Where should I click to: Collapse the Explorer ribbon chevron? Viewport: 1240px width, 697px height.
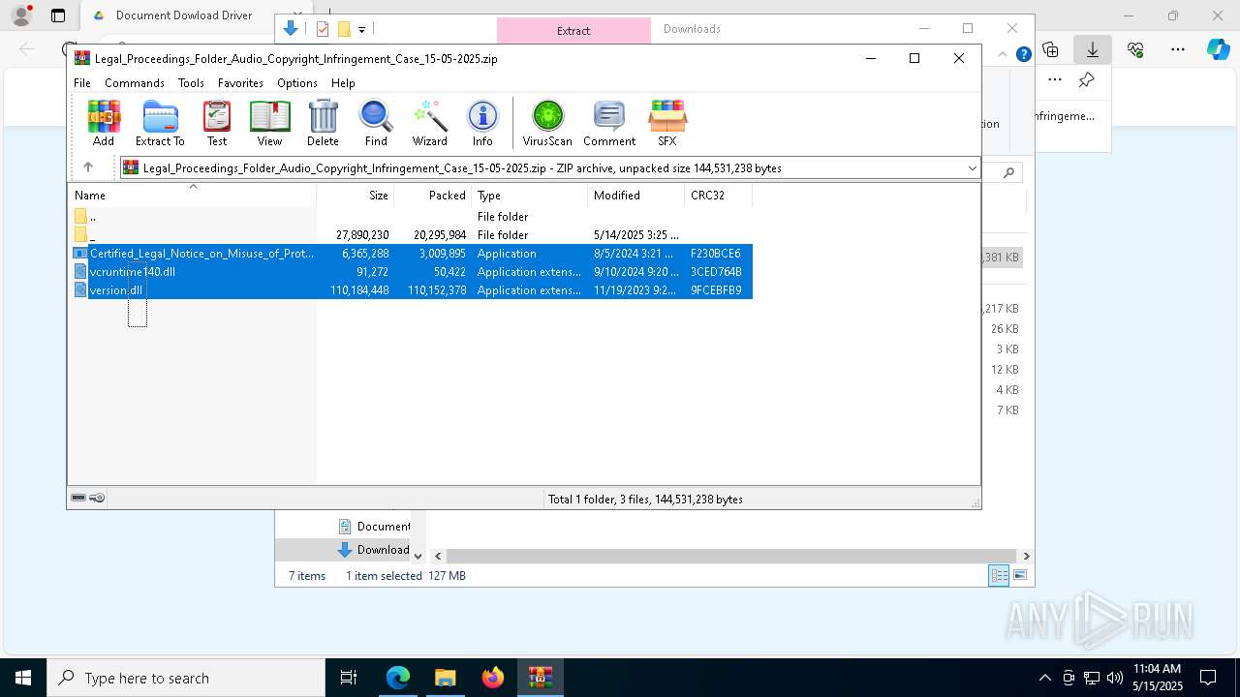coord(1003,55)
